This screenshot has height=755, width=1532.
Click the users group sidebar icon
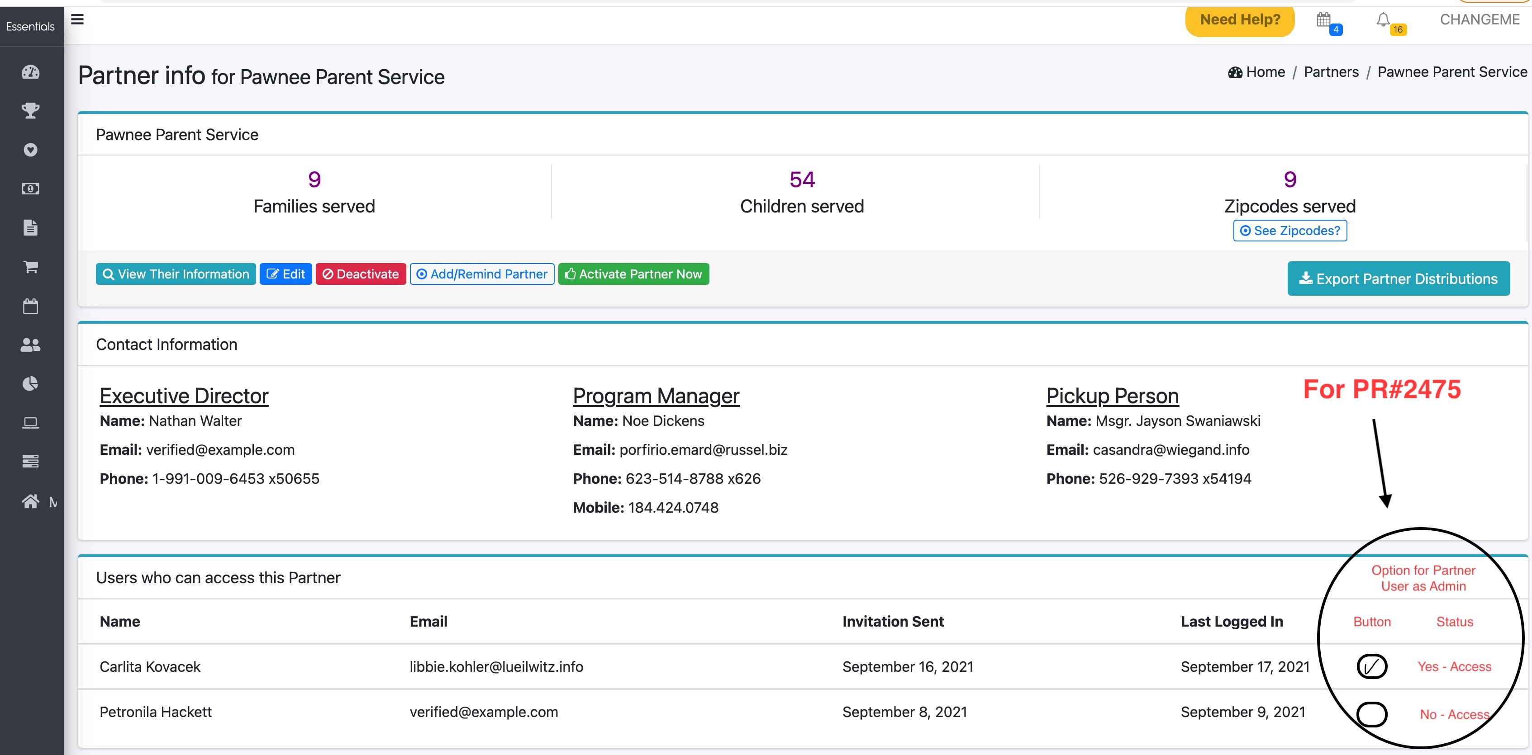tap(30, 344)
